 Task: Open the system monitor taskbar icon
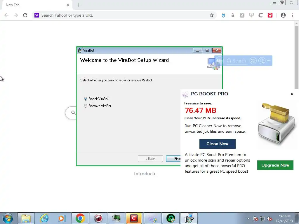[116, 218]
